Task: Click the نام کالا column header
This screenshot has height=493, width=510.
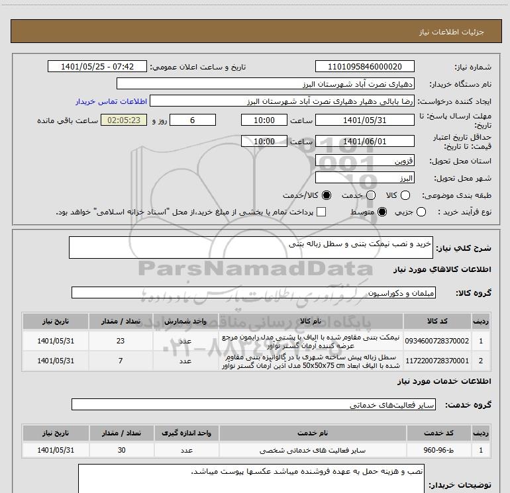Action: pos(311,321)
